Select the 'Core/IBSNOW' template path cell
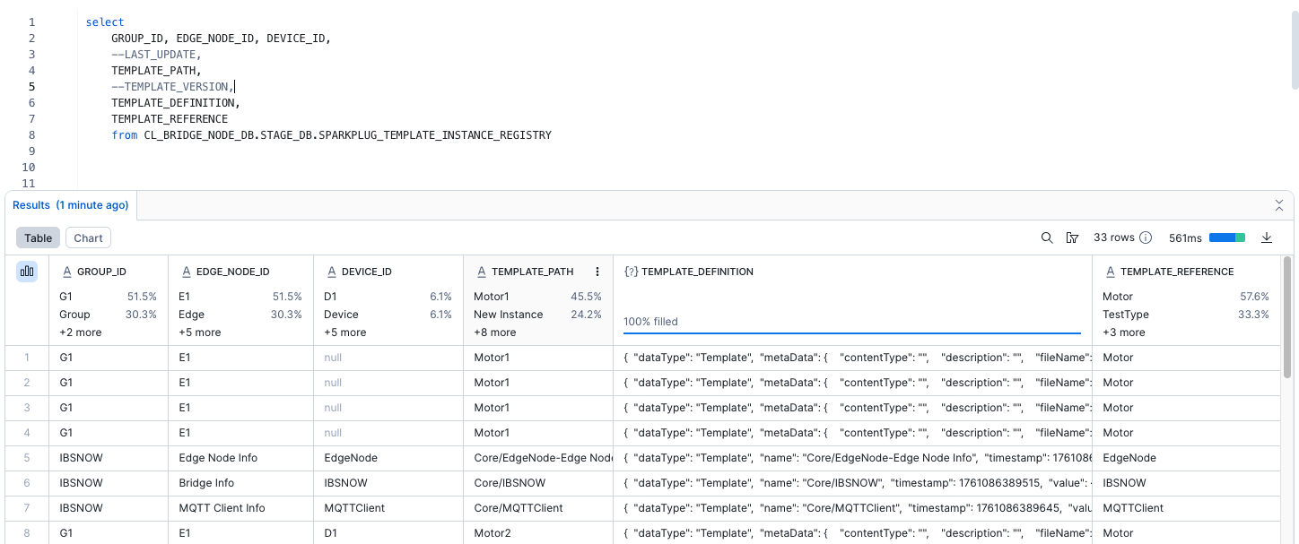Viewport: 1299px width, 544px height. (x=509, y=483)
